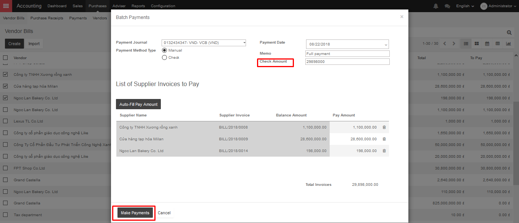Image resolution: width=519 pixels, height=223 pixels.
Task: Select the Check payment method
Action: click(x=164, y=58)
